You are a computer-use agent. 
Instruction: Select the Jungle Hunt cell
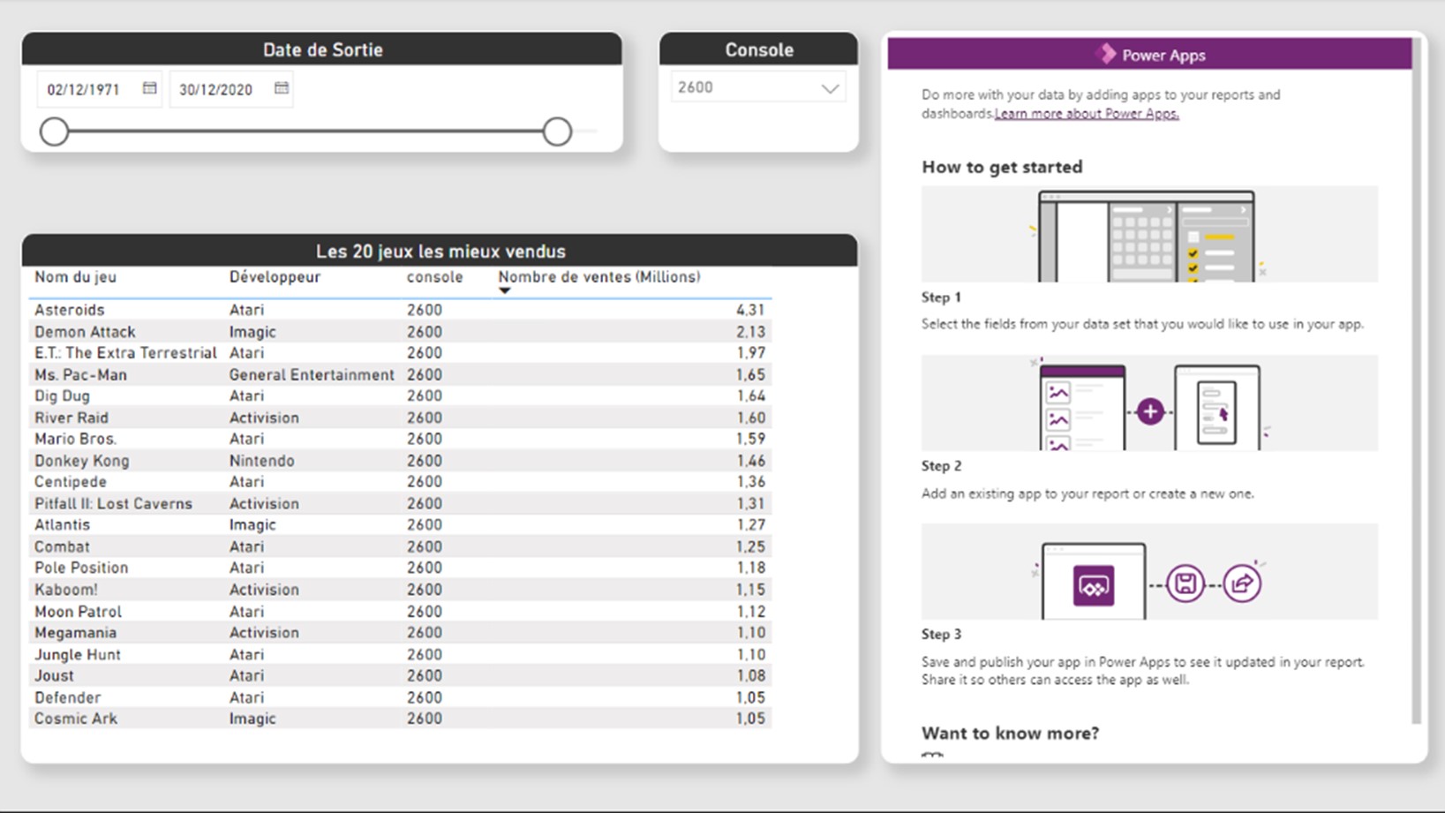78,655
